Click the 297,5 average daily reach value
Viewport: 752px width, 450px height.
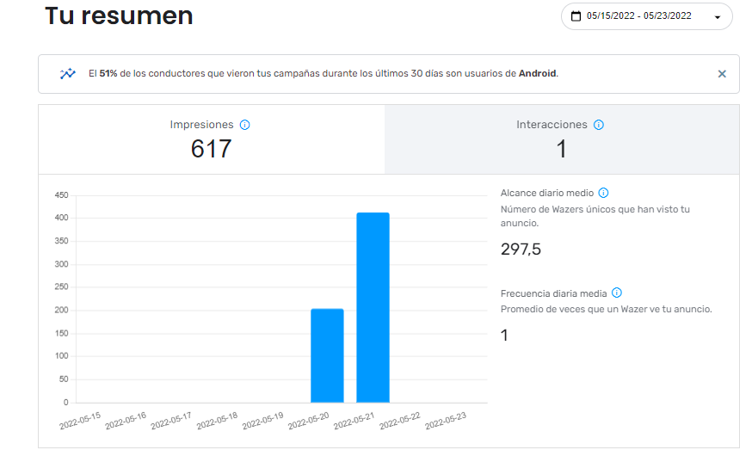click(521, 250)
